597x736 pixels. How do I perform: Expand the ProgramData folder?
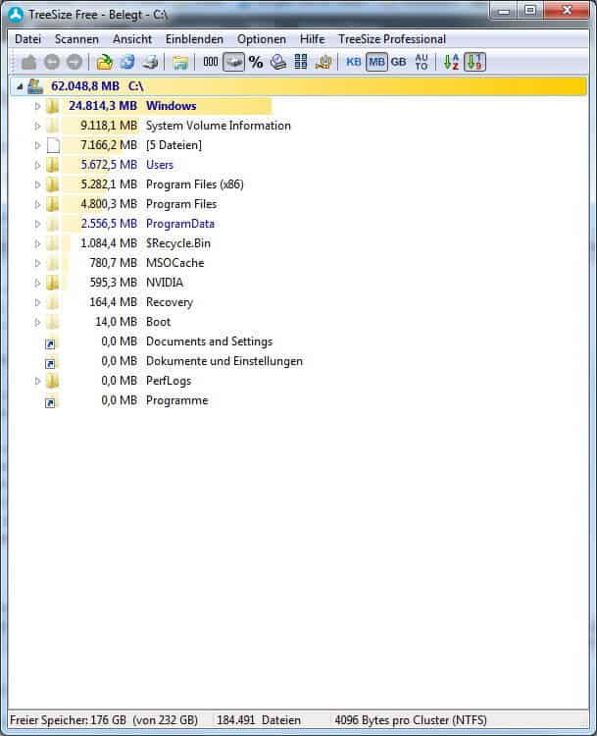coord(37,225)
